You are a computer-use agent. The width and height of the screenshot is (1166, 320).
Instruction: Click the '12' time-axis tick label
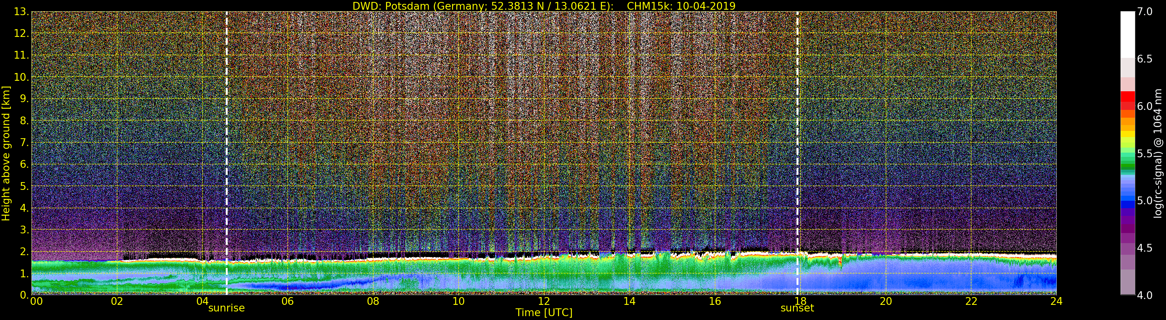pos(544,301)
